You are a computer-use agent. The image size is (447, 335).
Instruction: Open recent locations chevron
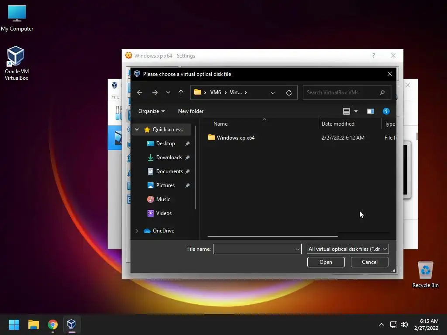(x=168, y=92)
